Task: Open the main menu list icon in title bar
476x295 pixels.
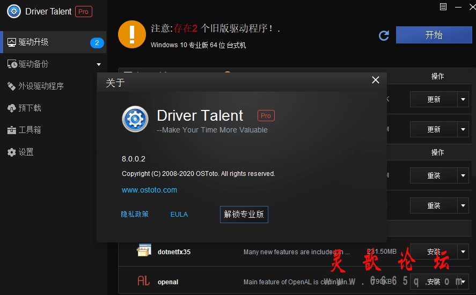Action: [x=443, y=6]
